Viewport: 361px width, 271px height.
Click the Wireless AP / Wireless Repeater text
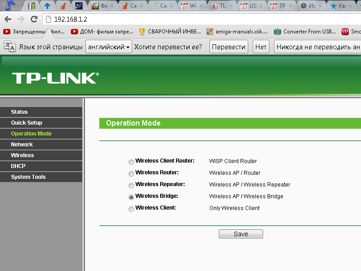(x=250, y=185)
